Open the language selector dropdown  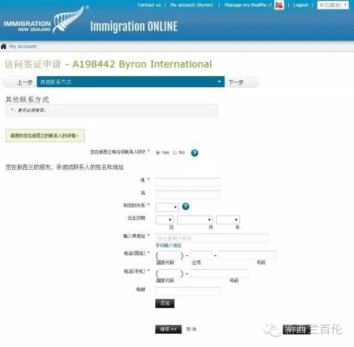[333, 5]
